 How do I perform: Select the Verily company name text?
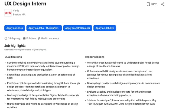pos(16,11)
